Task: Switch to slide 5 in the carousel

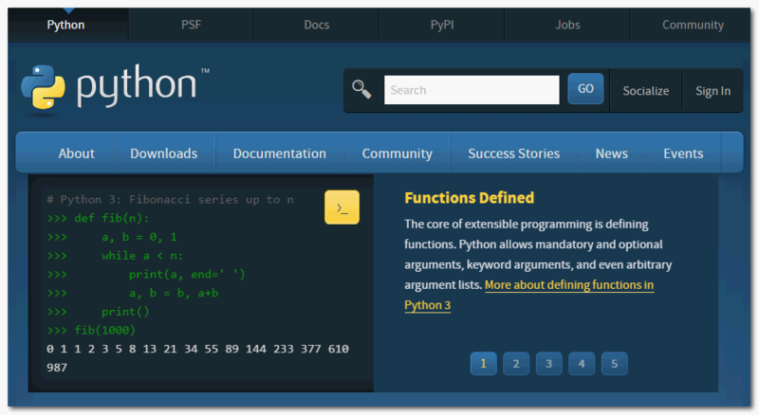Action: [614, 364]
